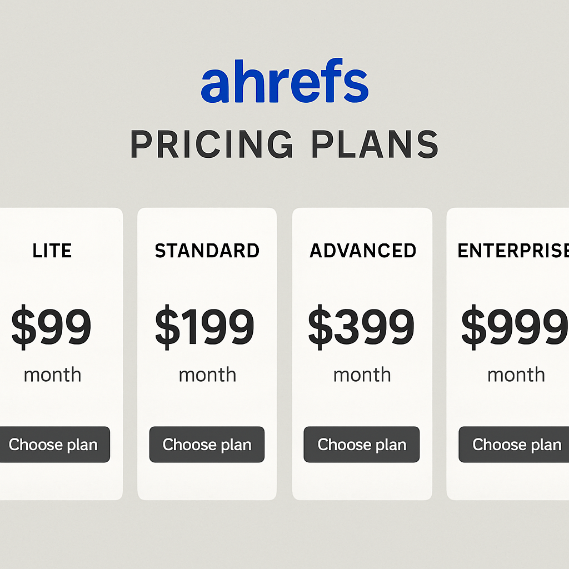Click the $399 price amount
Image resolution: width=569 pixels, height=569 pixels.
pos(361,328)
